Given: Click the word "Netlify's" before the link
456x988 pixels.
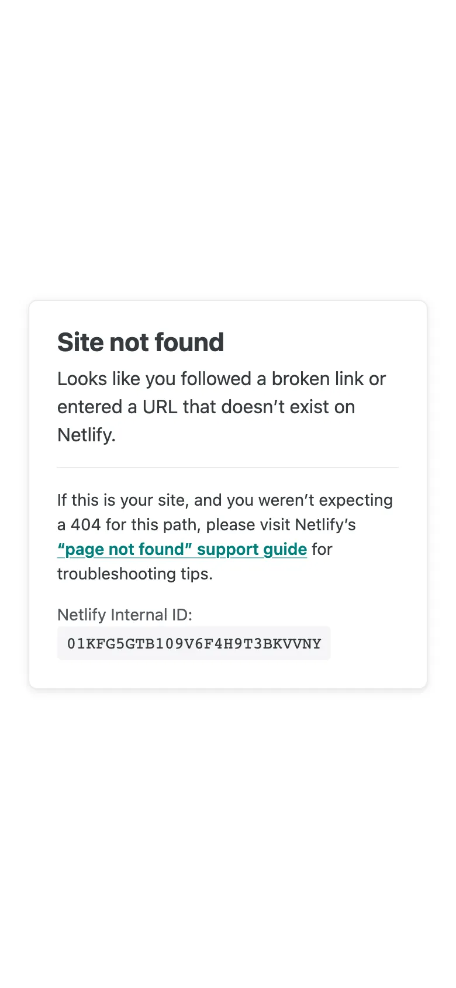Looking at the screenshot, I should [325, 525].
